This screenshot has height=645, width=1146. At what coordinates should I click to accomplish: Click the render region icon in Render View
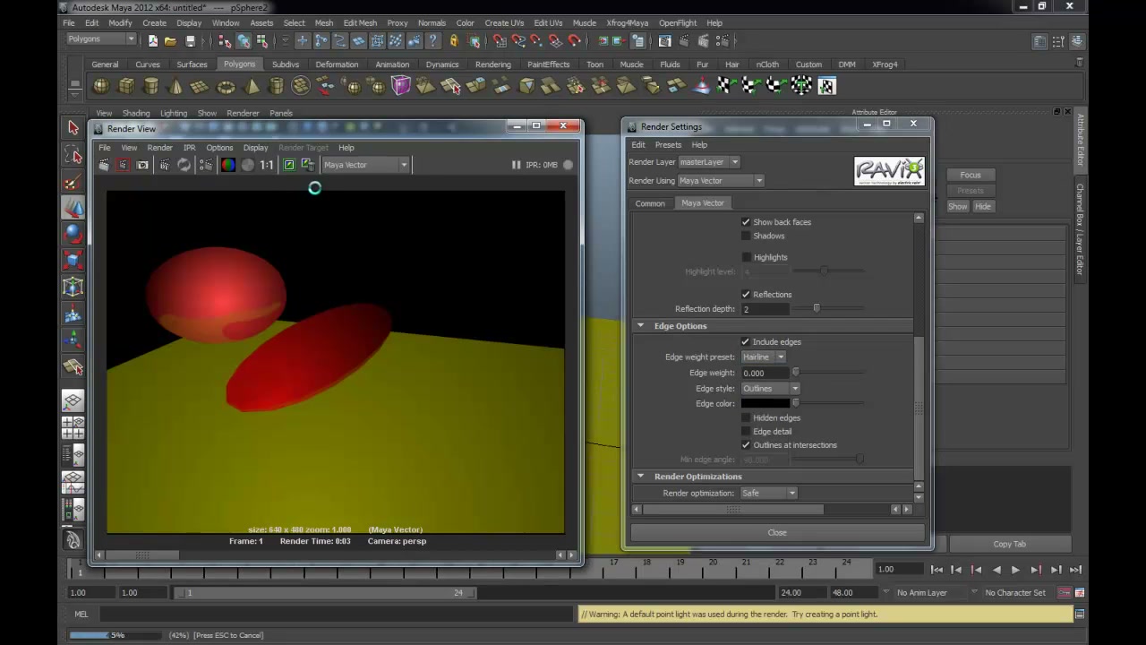[x=124, y=165]
